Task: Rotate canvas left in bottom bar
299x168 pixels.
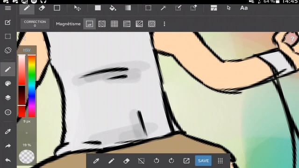Action: (157, 161)
